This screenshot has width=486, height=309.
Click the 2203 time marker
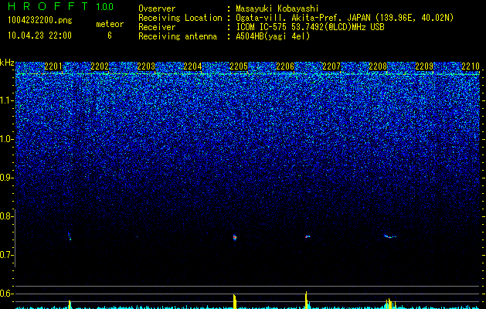tap(146, 66)
